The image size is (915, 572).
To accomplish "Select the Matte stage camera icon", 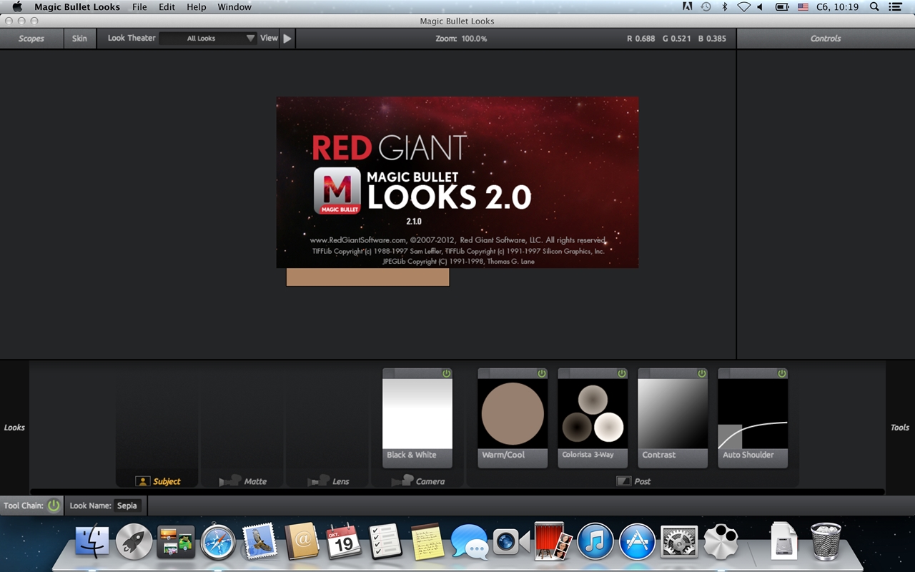I will (x=229, y=481).
